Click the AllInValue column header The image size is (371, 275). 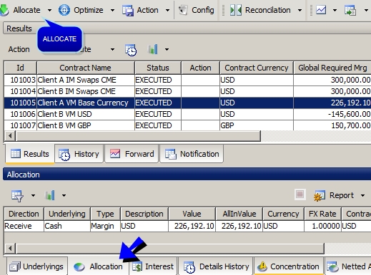[239, 214]
